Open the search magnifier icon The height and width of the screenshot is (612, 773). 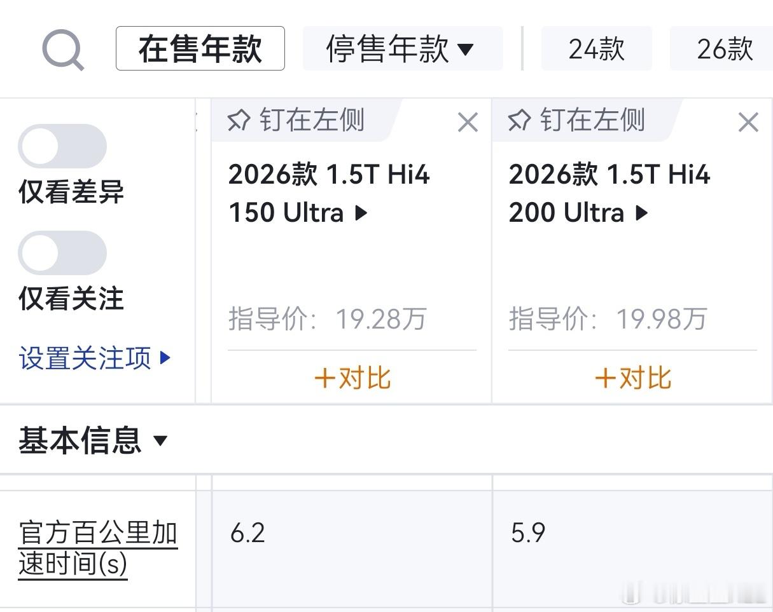[63, 50]
